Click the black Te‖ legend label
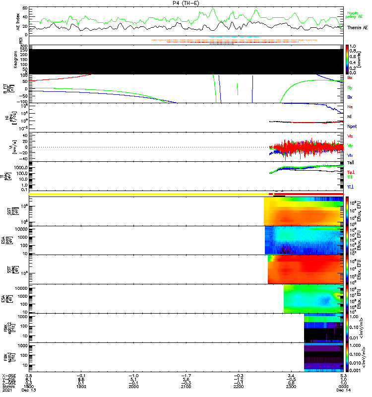This screenshot has width=372, height=397. point(351,163)
